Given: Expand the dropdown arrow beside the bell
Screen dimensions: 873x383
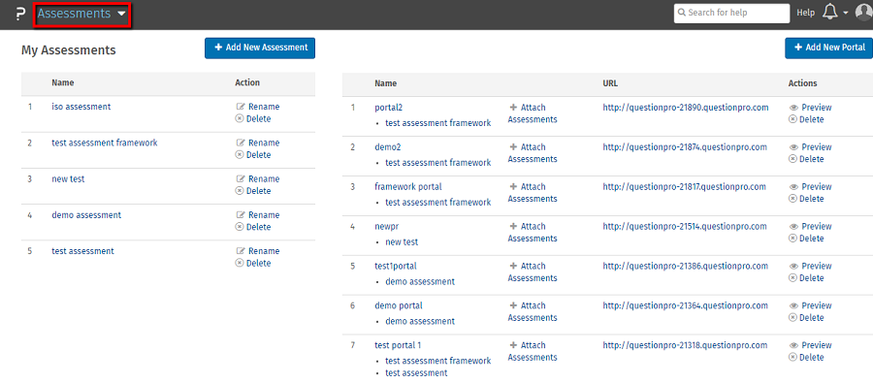Looking at the screenshot, I should [846, 14].
